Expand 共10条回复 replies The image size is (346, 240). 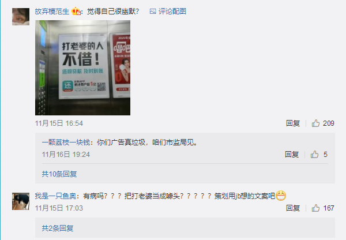click(59, 174)
